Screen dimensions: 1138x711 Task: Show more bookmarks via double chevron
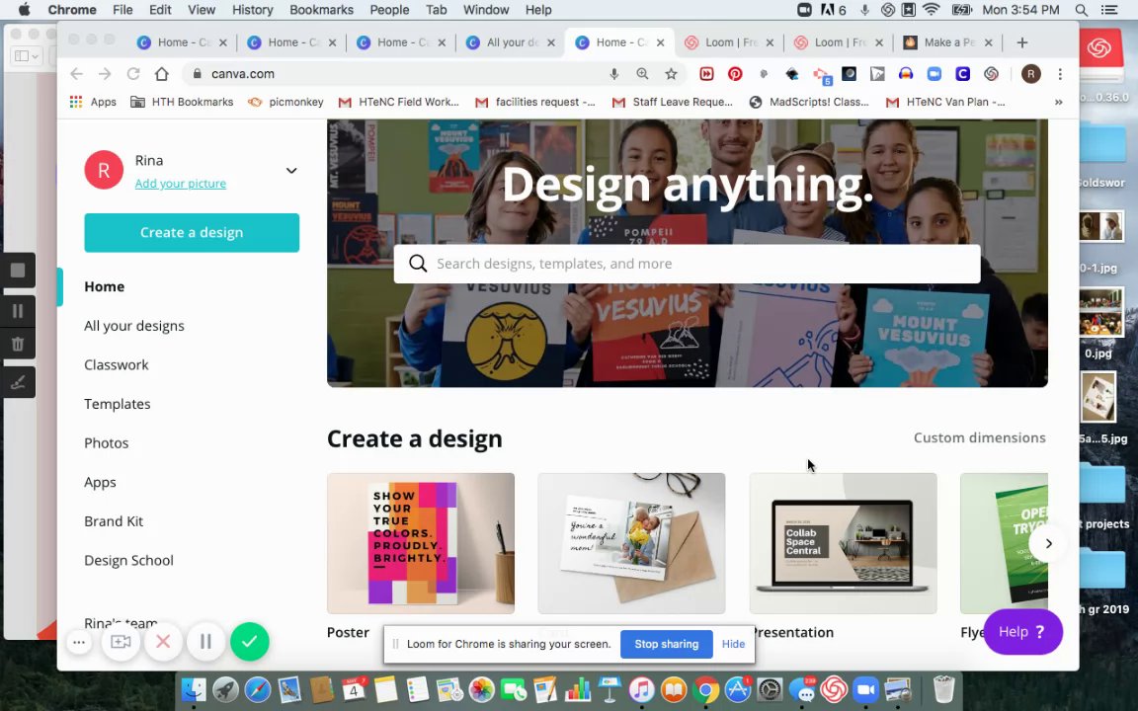(1058, 103)
